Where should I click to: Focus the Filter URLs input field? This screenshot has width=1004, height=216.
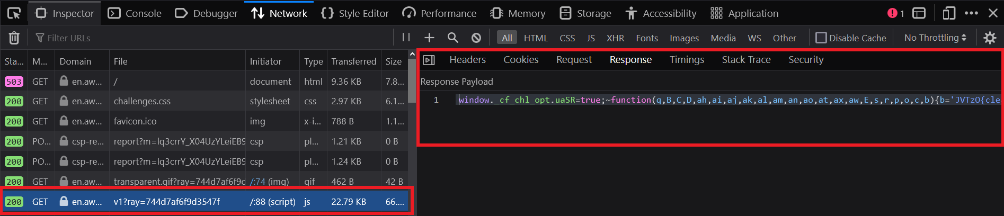point(212,38)
